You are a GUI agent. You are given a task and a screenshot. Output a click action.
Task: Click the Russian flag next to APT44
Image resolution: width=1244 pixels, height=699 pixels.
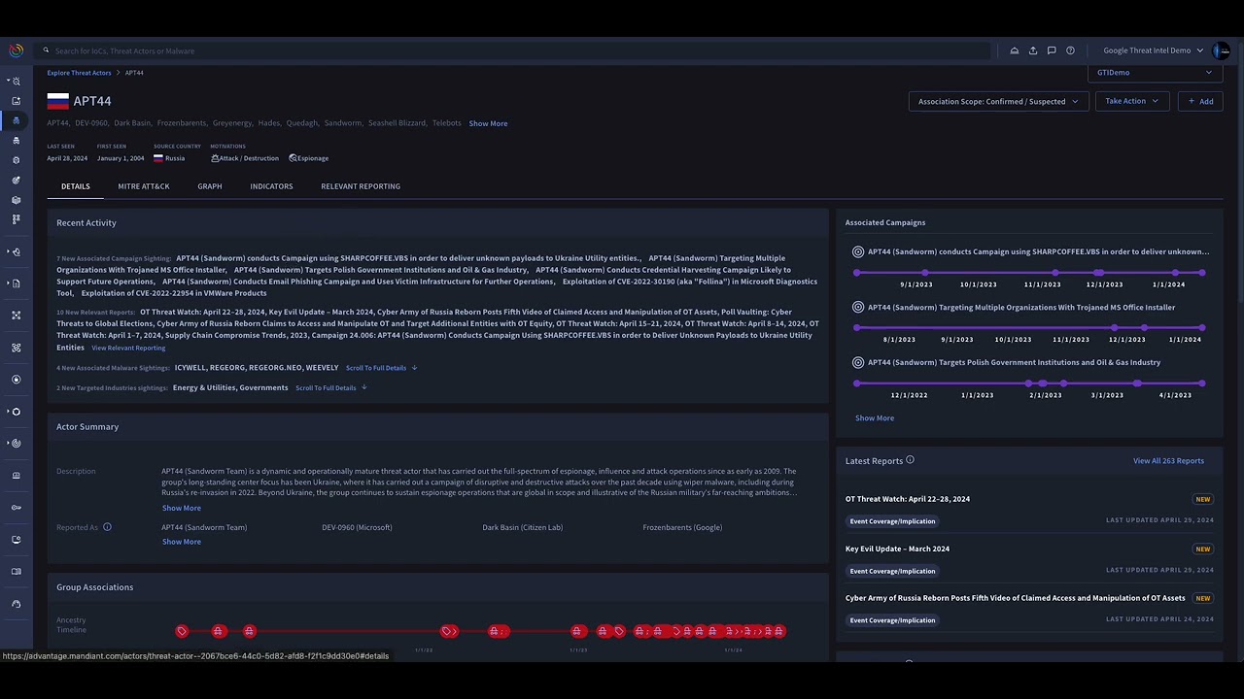[x=57, y=101]
